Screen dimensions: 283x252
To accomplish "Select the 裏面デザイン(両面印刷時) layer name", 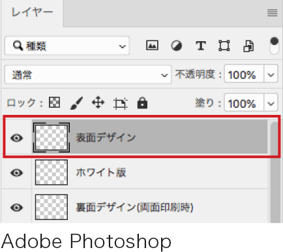I will [134, 208].
